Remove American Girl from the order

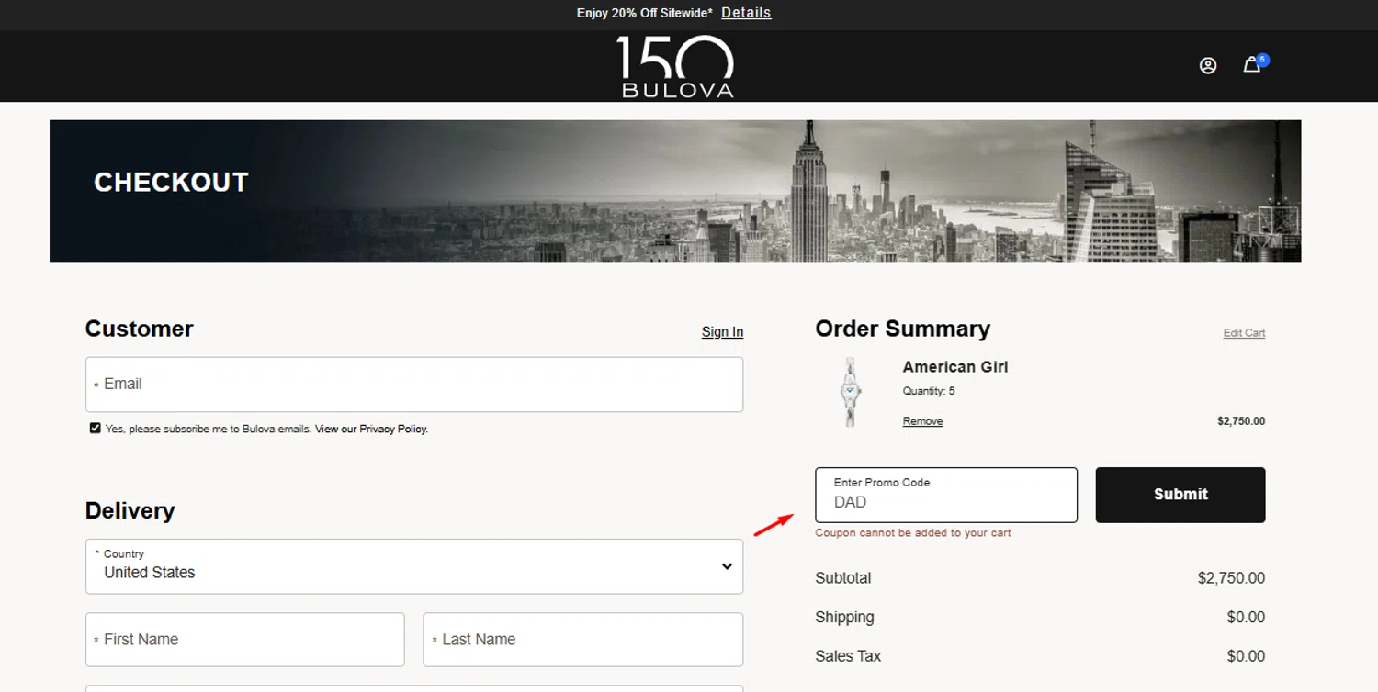(922, 421)
